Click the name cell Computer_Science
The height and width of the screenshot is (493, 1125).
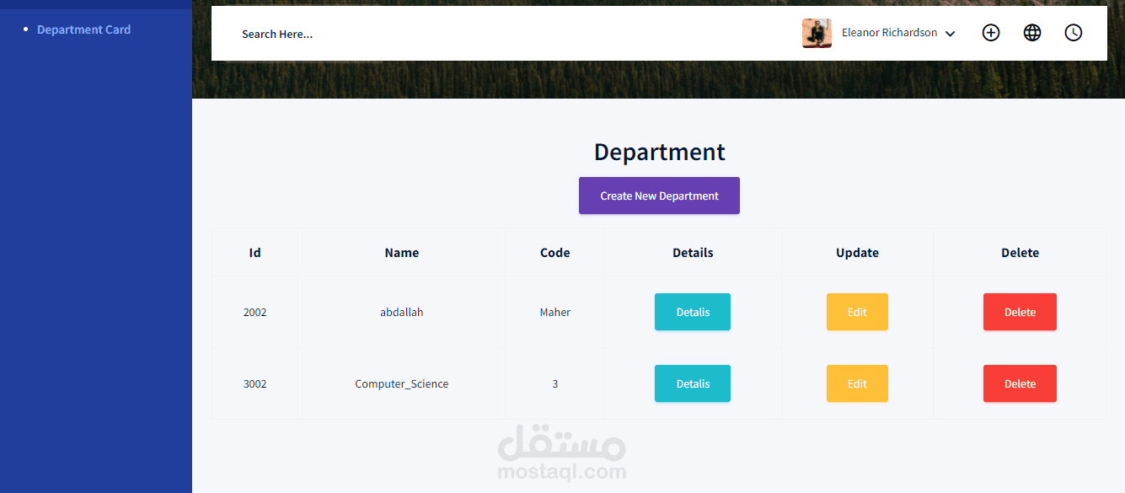(x=402, y=384)
